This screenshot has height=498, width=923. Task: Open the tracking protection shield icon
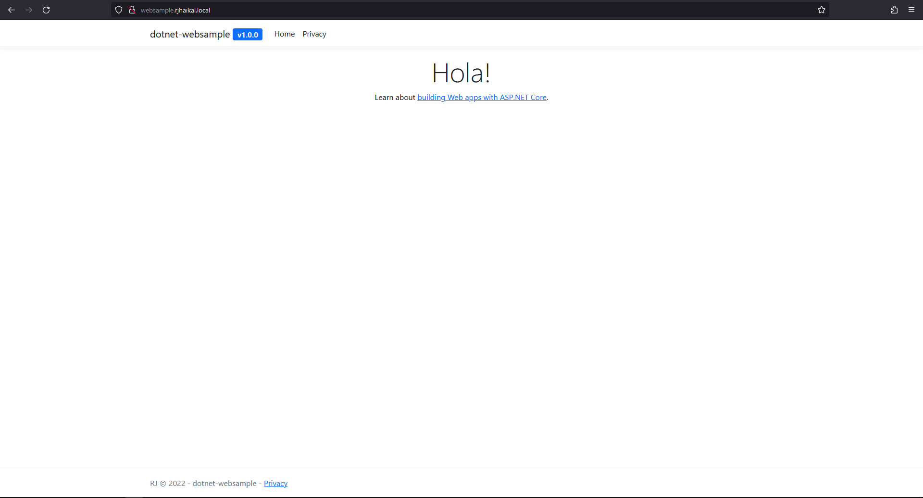point(119,10)
